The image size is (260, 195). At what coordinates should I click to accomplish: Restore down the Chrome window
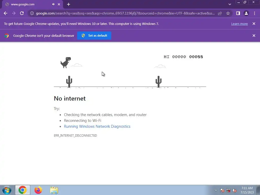tap(245, 2)
